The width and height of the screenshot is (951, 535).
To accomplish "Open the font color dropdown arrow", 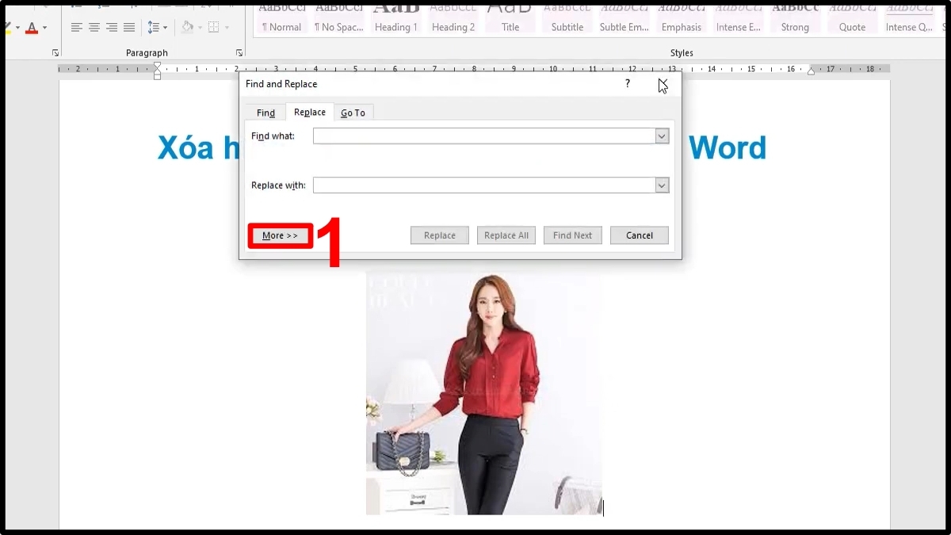I will click(x=44, y=28).
